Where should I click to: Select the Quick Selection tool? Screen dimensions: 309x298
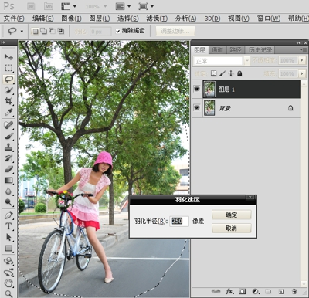click(8, 90)
